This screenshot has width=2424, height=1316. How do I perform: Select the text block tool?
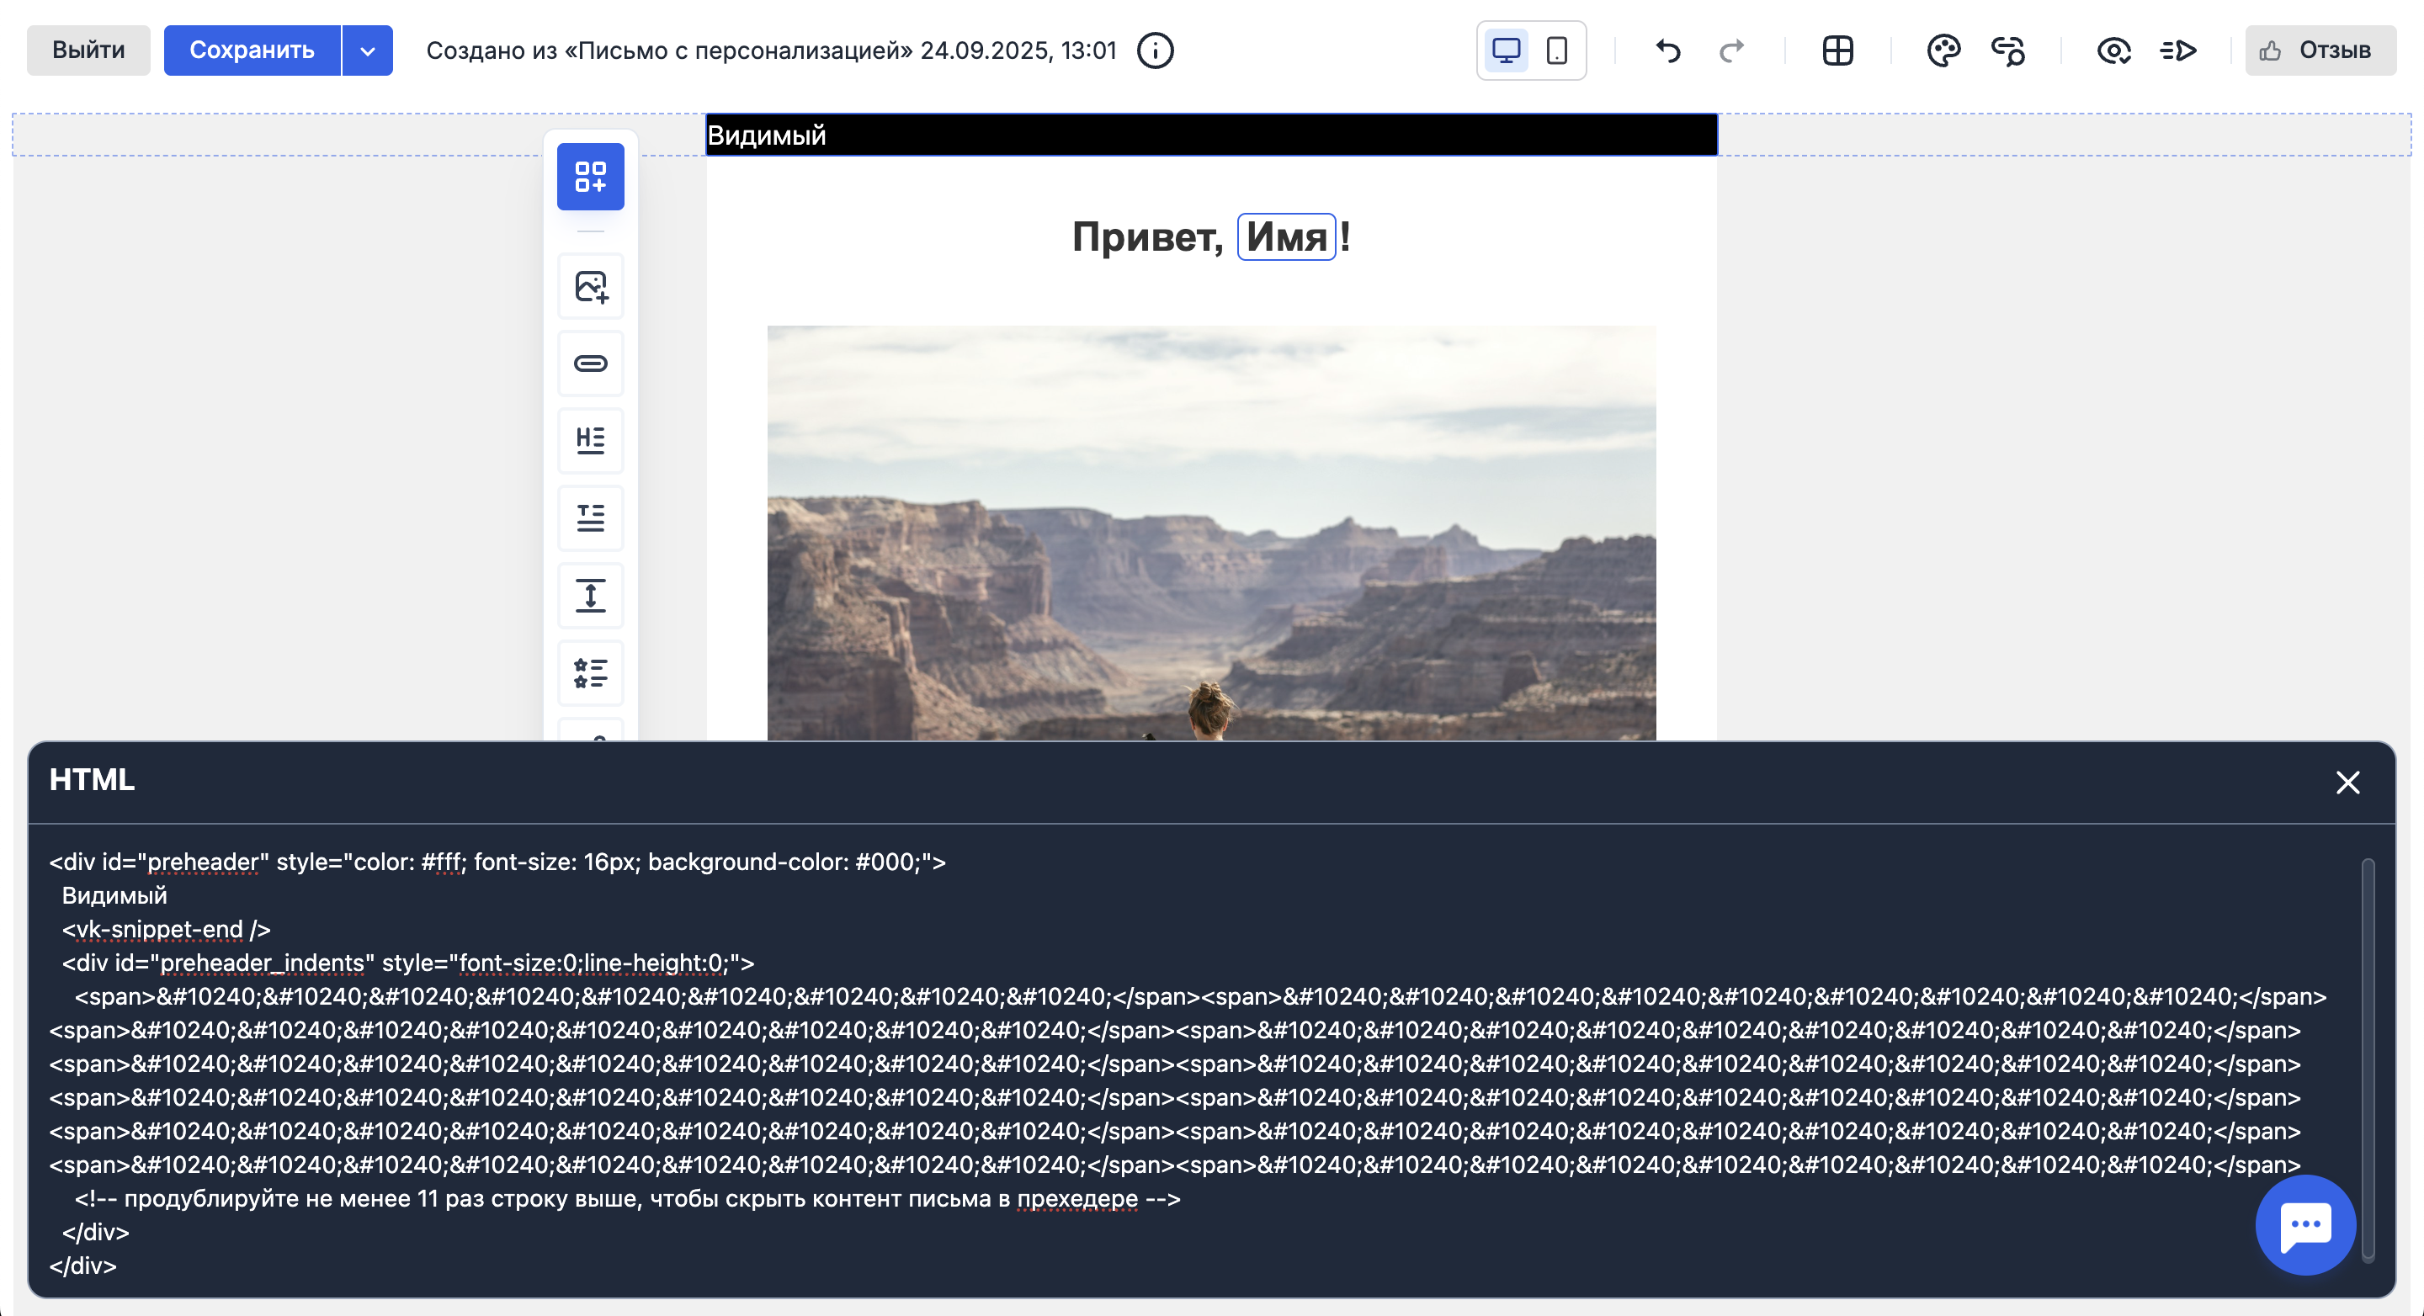(590, 517)
